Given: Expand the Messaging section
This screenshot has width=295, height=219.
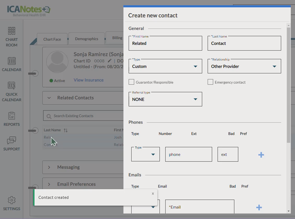Looking at the screenshot, I should [68, 167].
